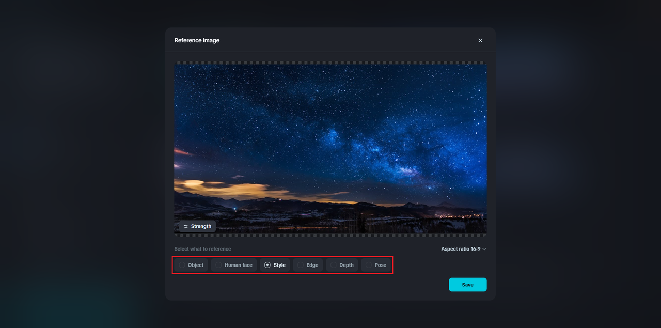
Task: Close the Reference image dialog
Action: (480, 40)
